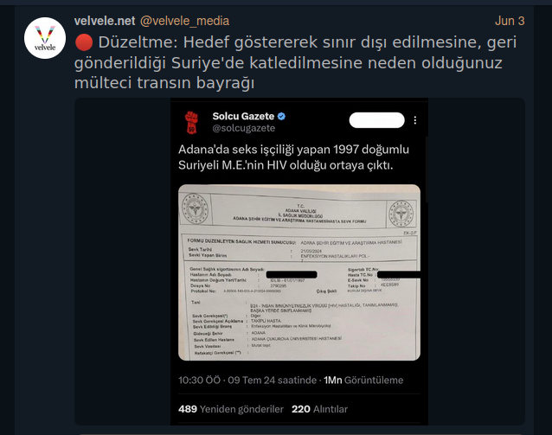Click the red fist Solcu Gazete avatar

point(192,122)
